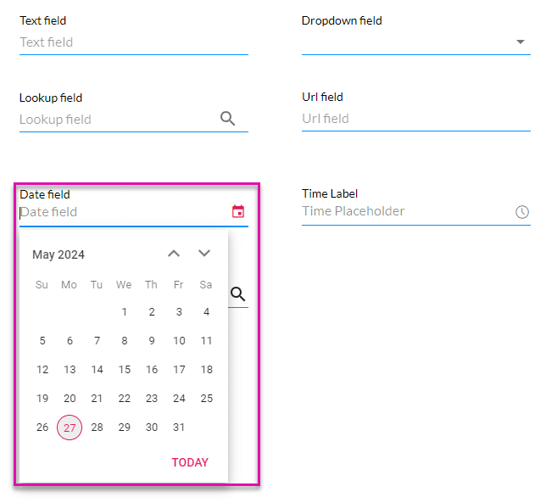The width and height of the screenshot is (557, 503).
Task: Choose May 19 in the calendar
Action: tap(42, 399)
